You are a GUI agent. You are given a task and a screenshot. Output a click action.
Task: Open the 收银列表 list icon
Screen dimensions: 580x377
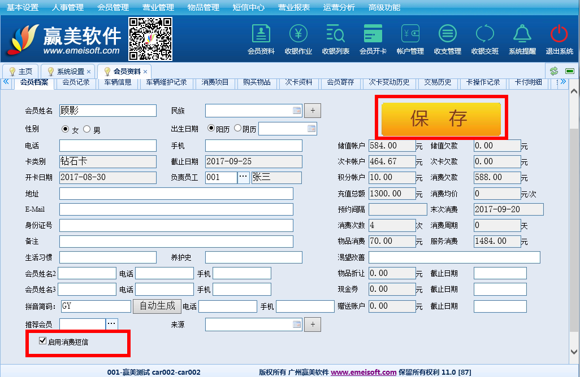(335, 38)
